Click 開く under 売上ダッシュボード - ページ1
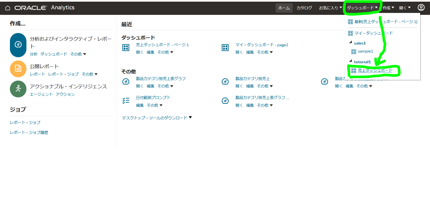The image size is (430, 220). (140, 52)
